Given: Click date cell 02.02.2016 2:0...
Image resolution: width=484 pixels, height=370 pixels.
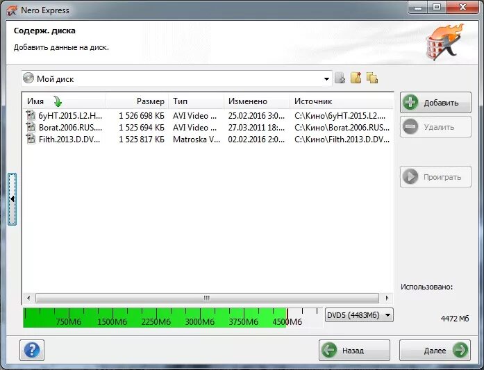Looking at the screenshot, I should pyautogui.click(x=256, y=139).
